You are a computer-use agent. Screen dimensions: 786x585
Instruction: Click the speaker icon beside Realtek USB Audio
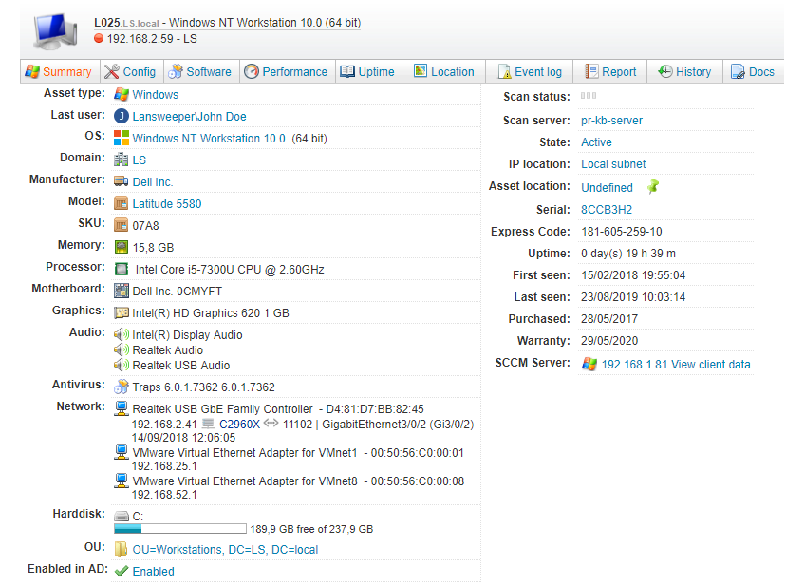(x=122, y=365)
